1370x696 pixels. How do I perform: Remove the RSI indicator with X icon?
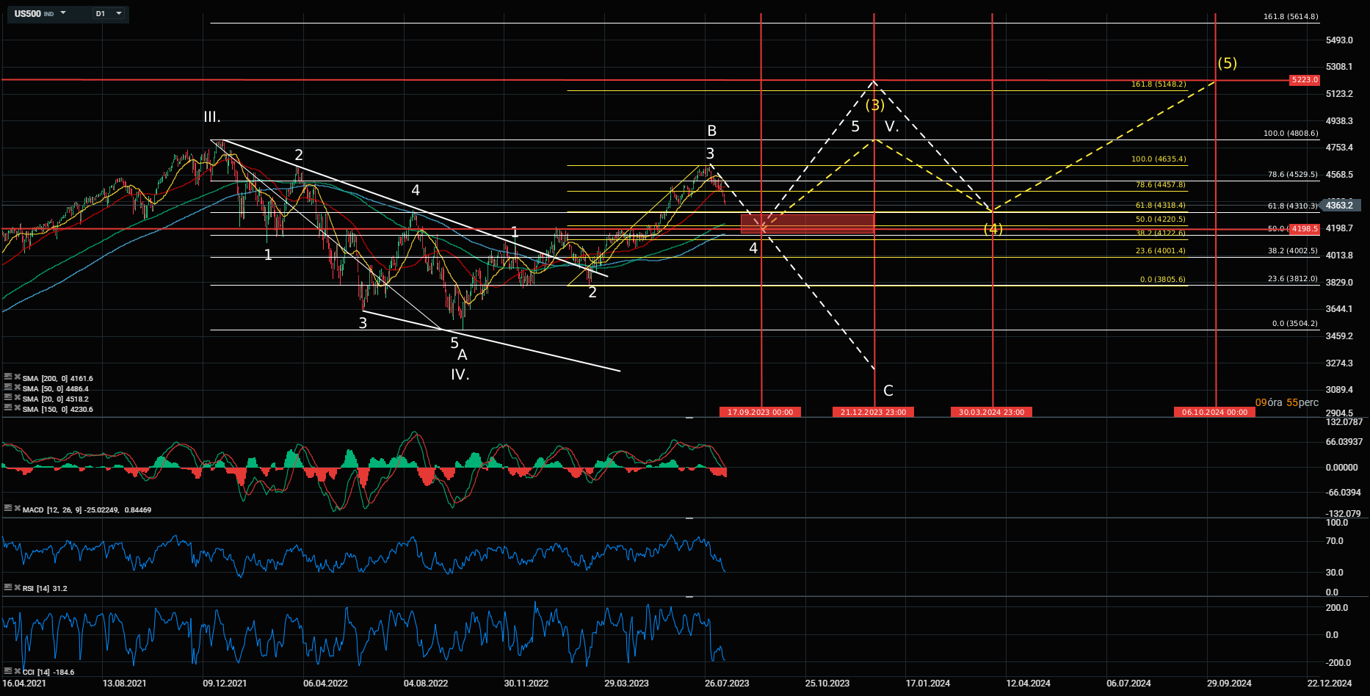coord(17,587)
